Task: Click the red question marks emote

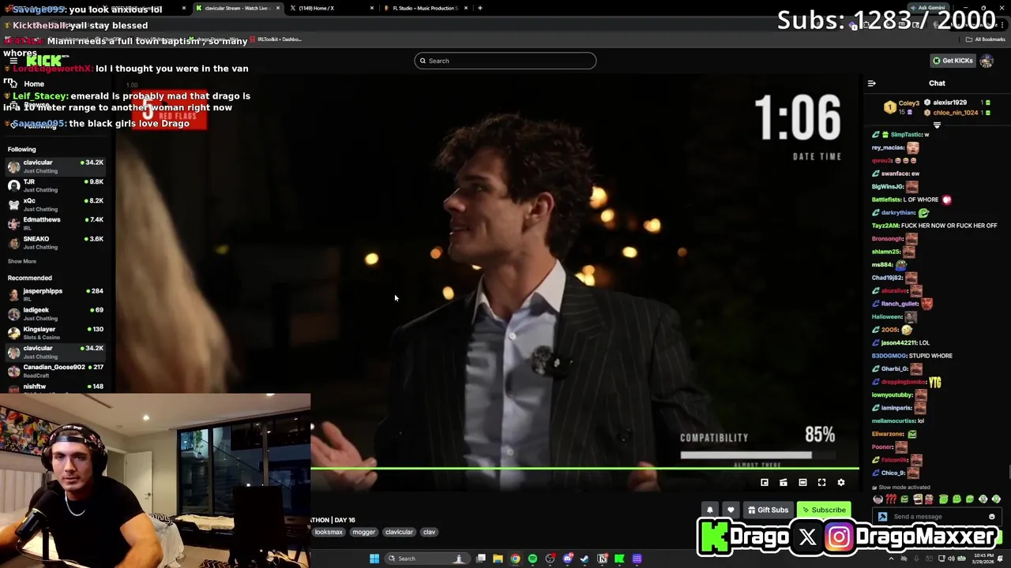Action: click(x=891, y=499)
